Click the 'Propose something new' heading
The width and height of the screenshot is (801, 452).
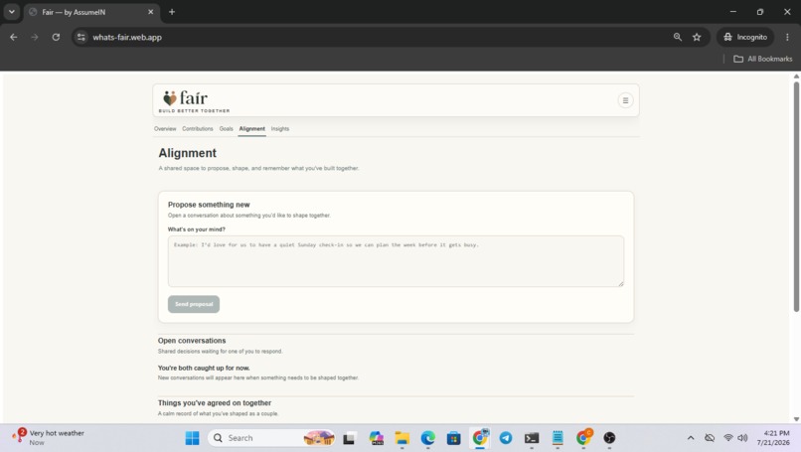(209, 205)
